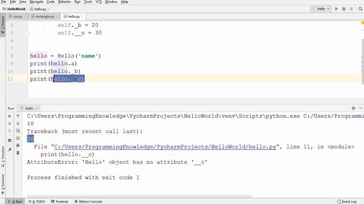Open the hello.py file link in traceback

click(x=165, y=147)
